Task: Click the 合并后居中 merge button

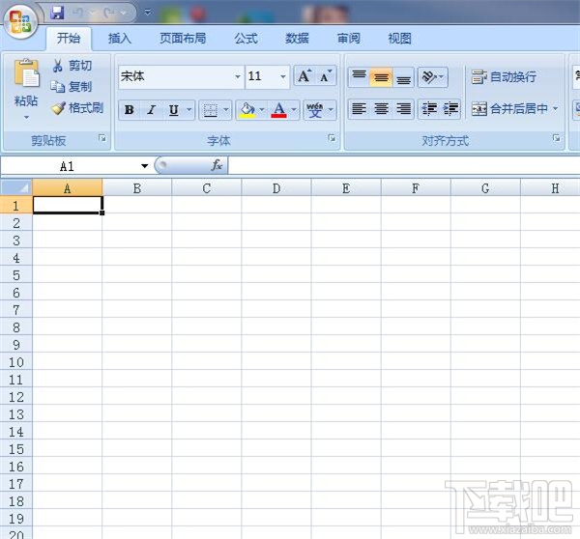Action: tap(509, 109)
